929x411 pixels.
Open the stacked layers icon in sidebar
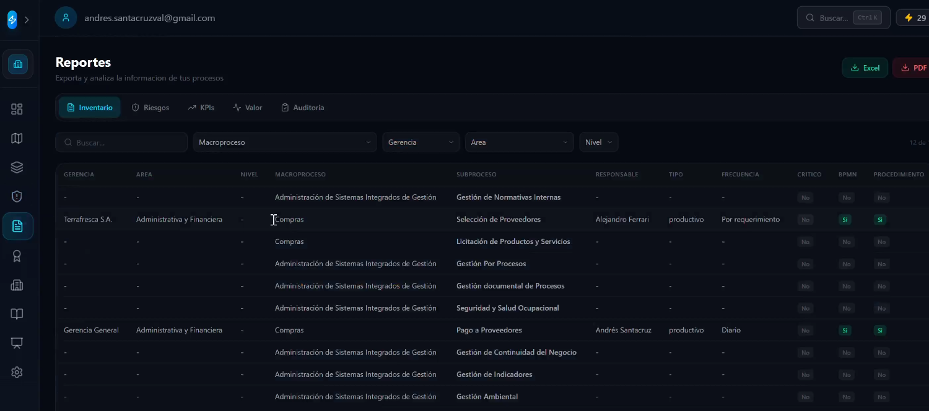point(17,167)
